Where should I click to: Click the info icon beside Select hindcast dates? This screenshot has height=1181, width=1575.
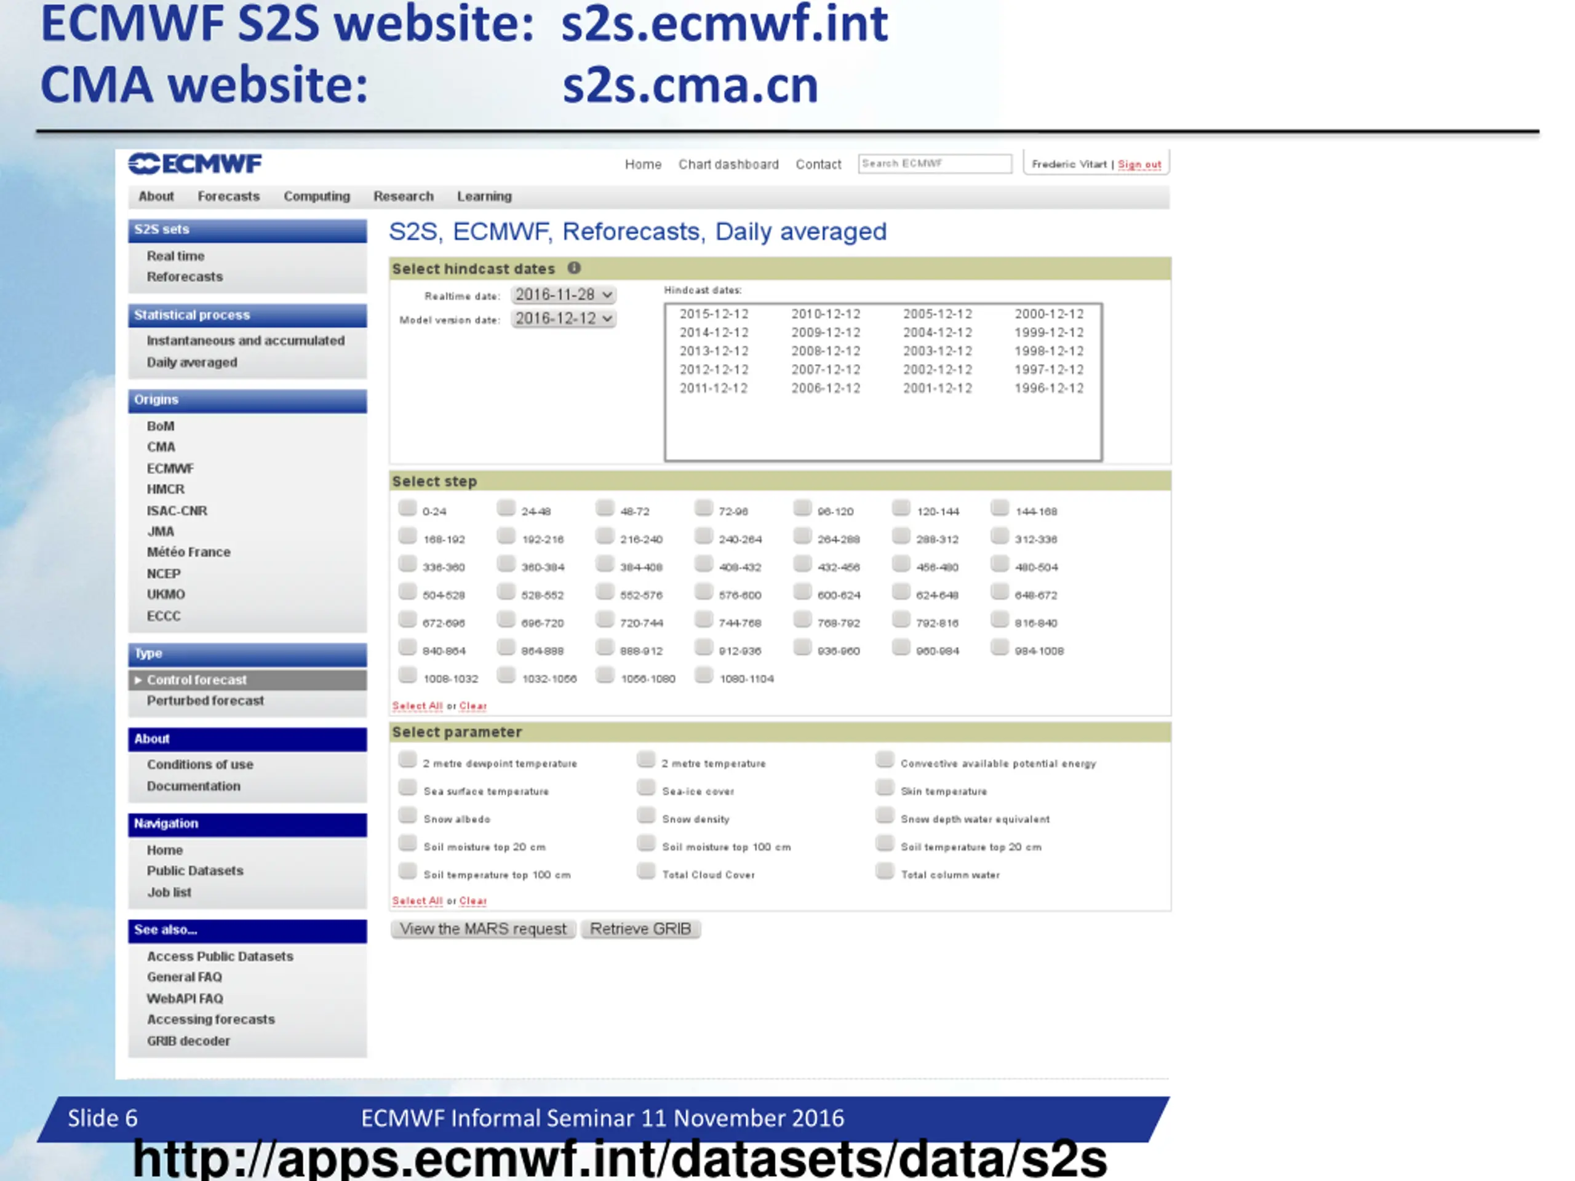[574, 268]
